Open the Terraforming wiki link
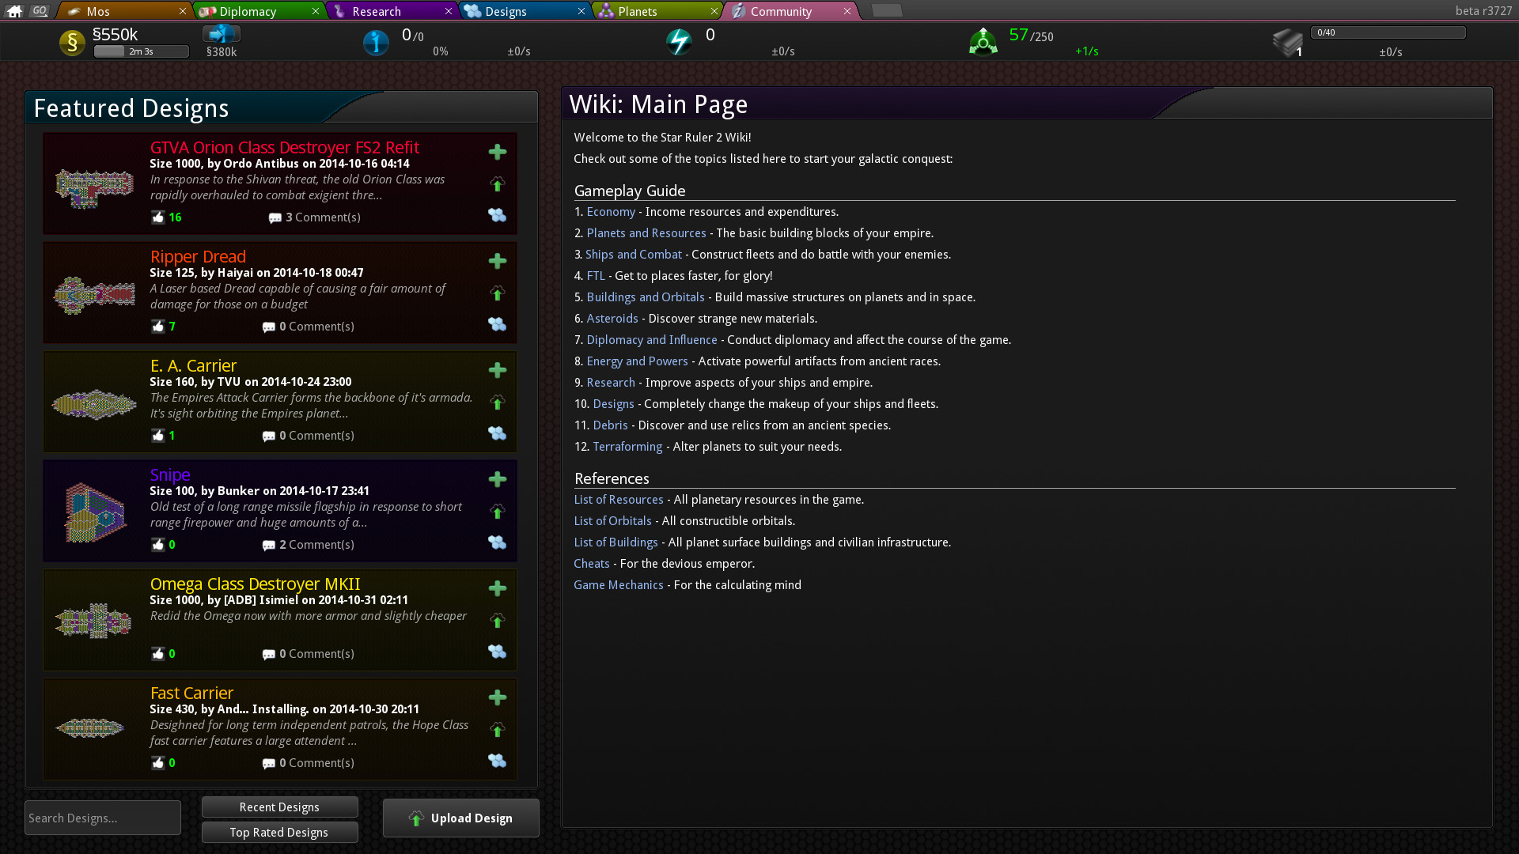 [627, 447]
